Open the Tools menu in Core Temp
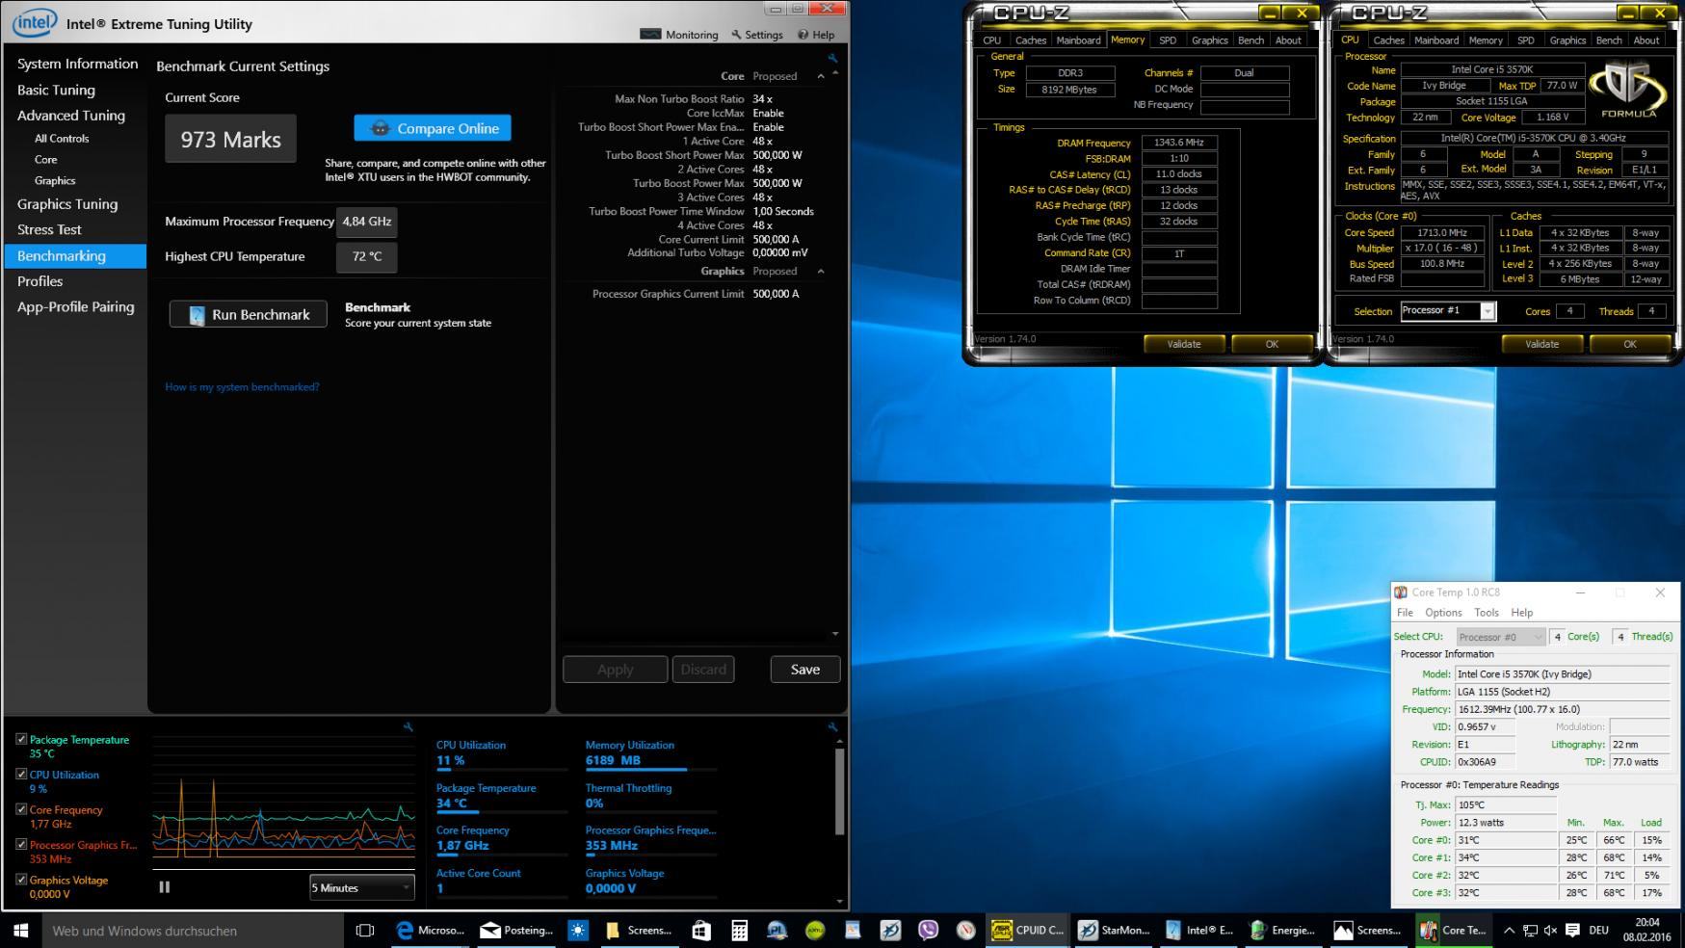Image resolution: width=1685 pixels, height=948 pixels. click(x=1487, y=613)
